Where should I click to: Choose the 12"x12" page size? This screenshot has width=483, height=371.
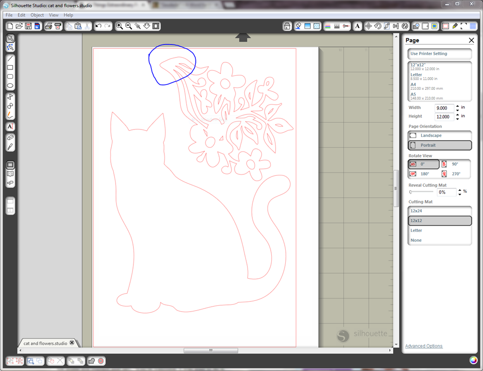click(x=439, y=67)
